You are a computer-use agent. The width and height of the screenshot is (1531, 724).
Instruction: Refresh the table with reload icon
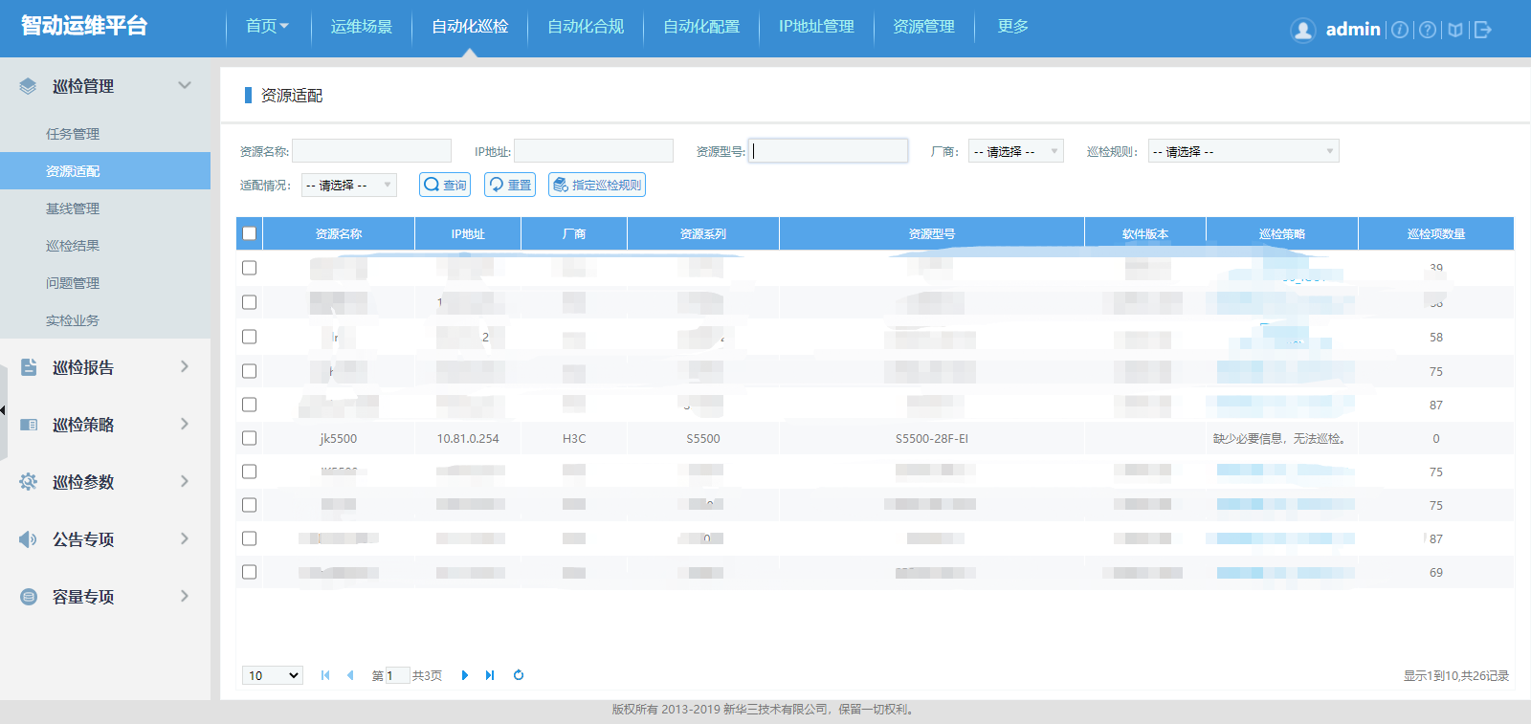coord(519,675)
